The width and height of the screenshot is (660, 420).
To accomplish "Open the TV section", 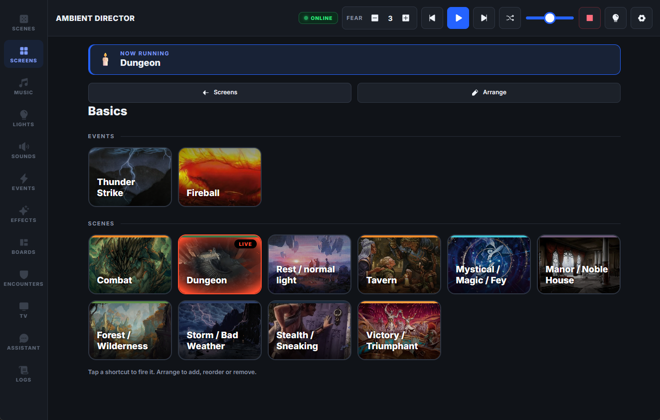I will [23, 309].
